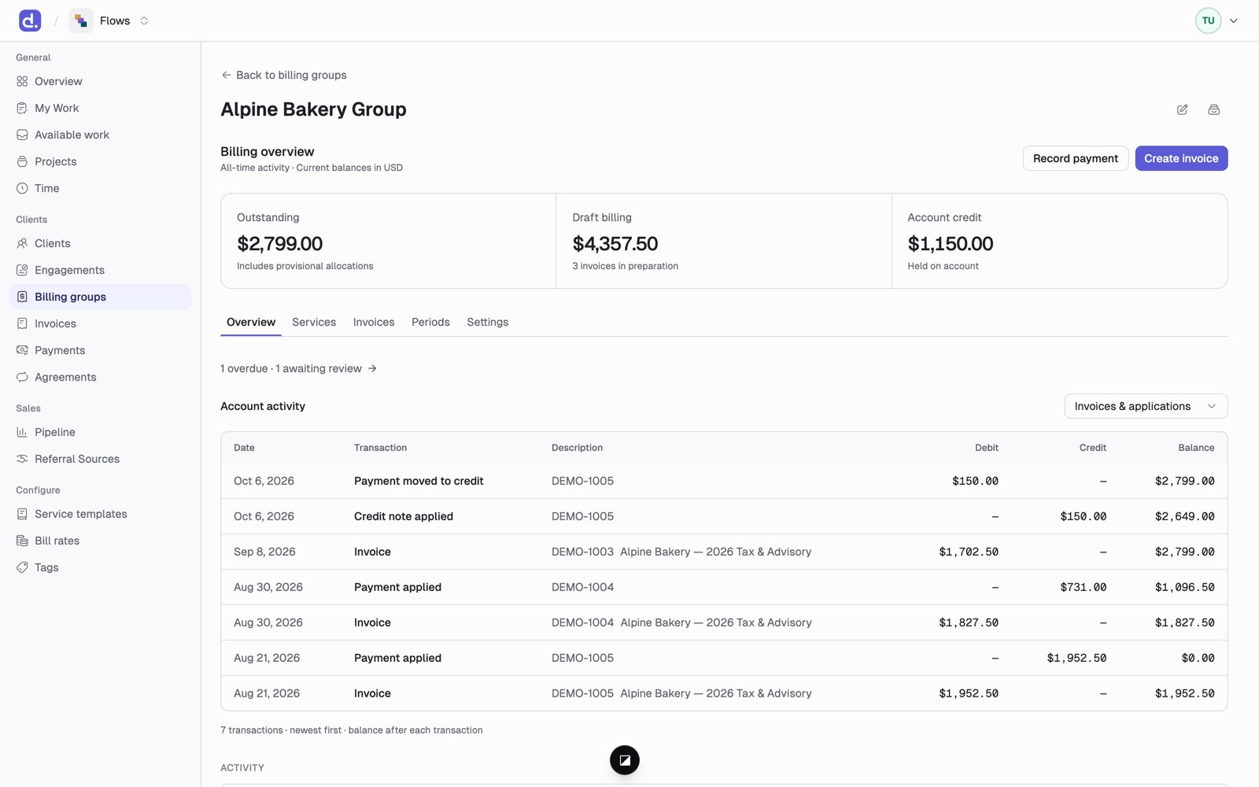Click Draft billing $4,357.50 card
Screen dimensions: 1259x787
click(724, 241)
